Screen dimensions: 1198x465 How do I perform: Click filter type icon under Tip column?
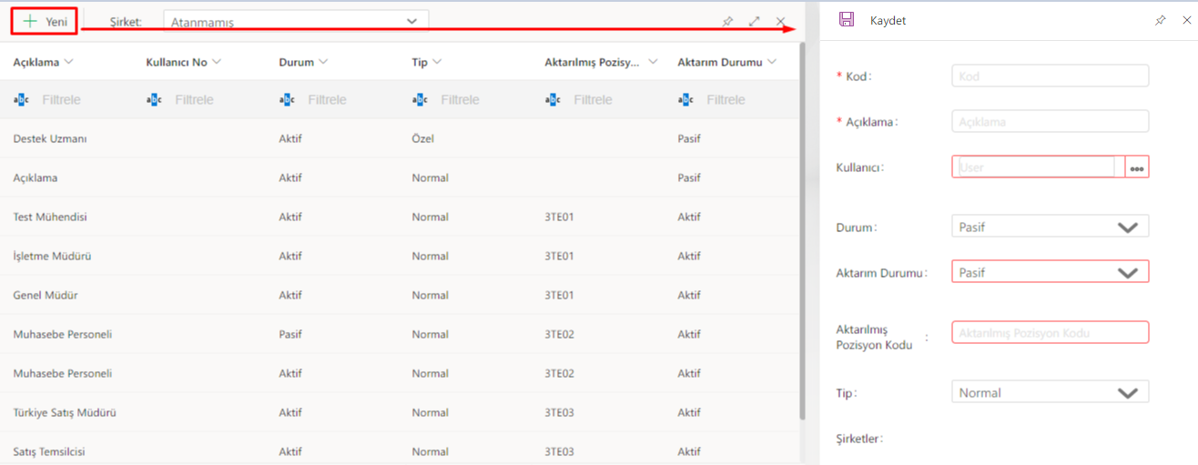[420, 100]
